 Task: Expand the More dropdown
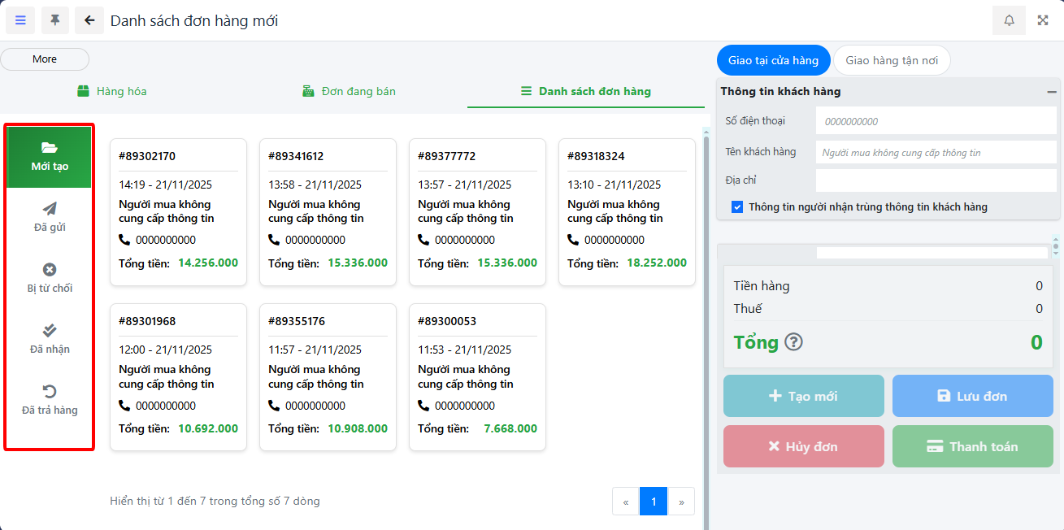click(45, 59)
